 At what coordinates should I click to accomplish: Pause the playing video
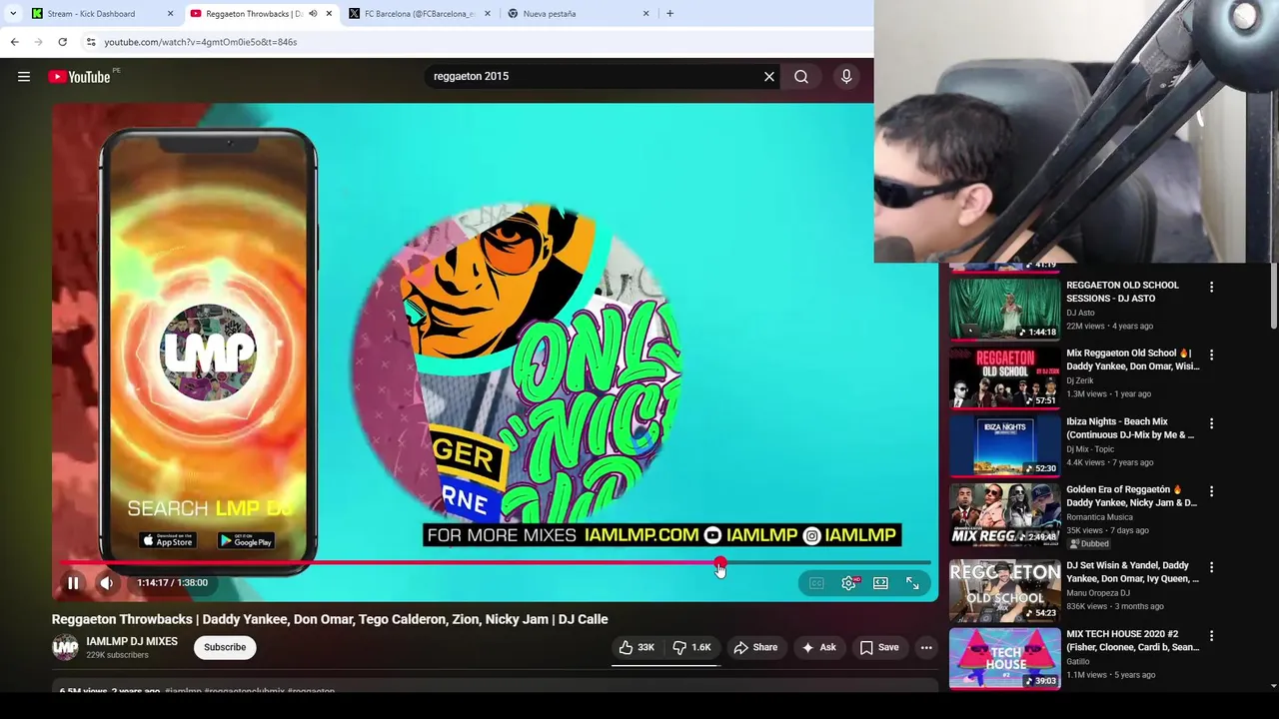(x=73, y=583)
